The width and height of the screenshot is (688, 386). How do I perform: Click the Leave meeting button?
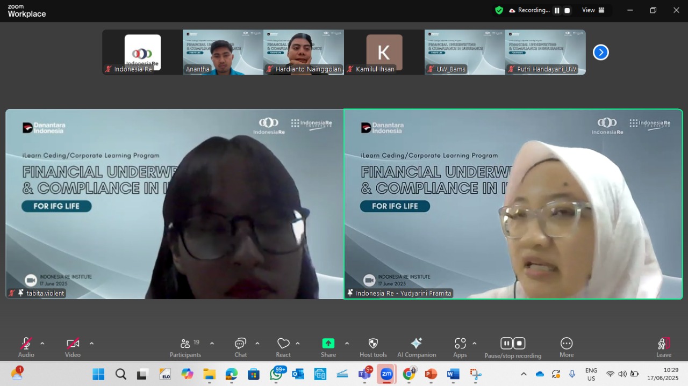(x=664, y=347)
